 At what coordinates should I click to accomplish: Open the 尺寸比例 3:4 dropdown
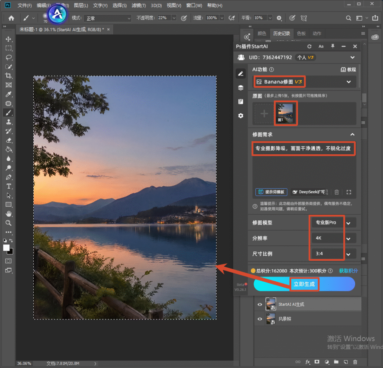point(333,254)
